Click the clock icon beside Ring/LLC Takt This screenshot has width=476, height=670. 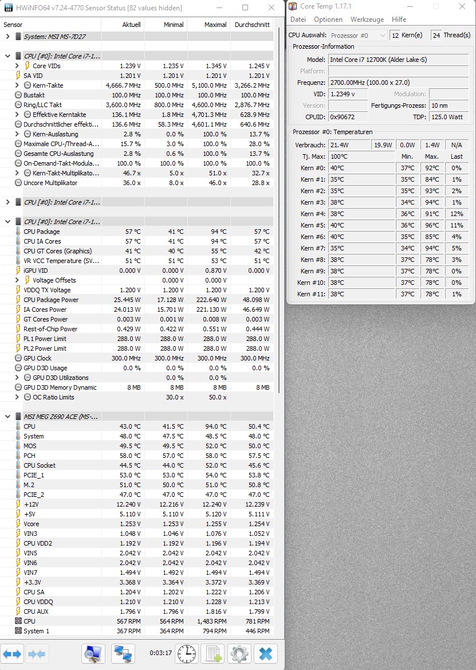tap(18, 105)
